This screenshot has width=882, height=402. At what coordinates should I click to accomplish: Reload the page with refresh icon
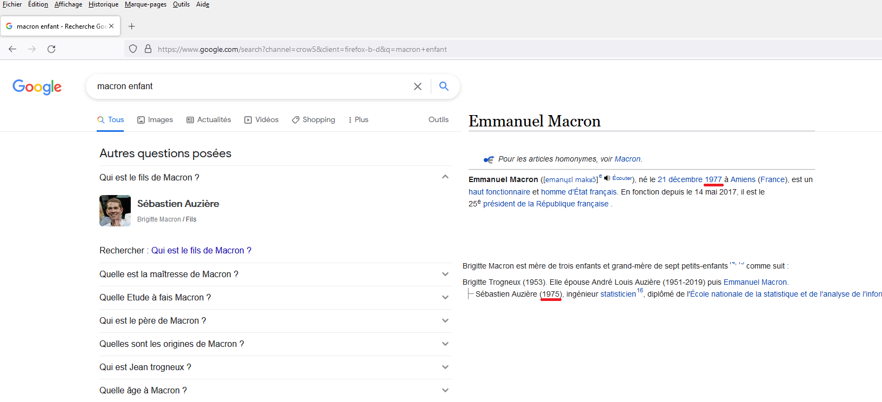pyautogui.click(x=51, y=49)
